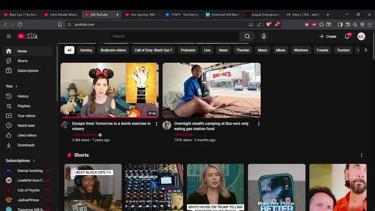Open Liked videos in sidebar
This screenshot has width=375, height=211.
coord(28,135)
